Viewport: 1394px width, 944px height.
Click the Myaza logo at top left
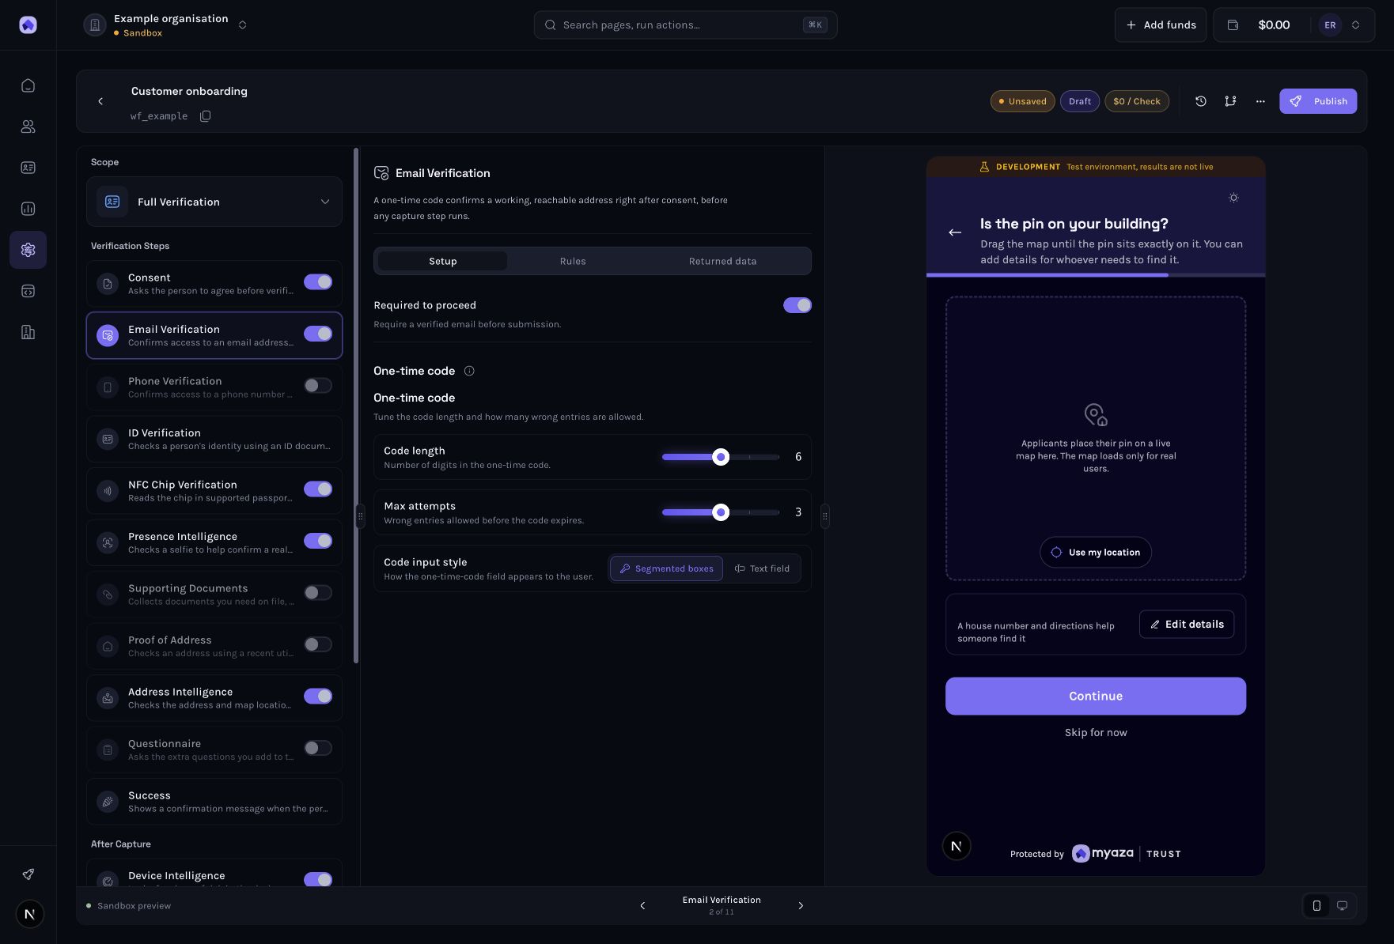pos(28,25)
